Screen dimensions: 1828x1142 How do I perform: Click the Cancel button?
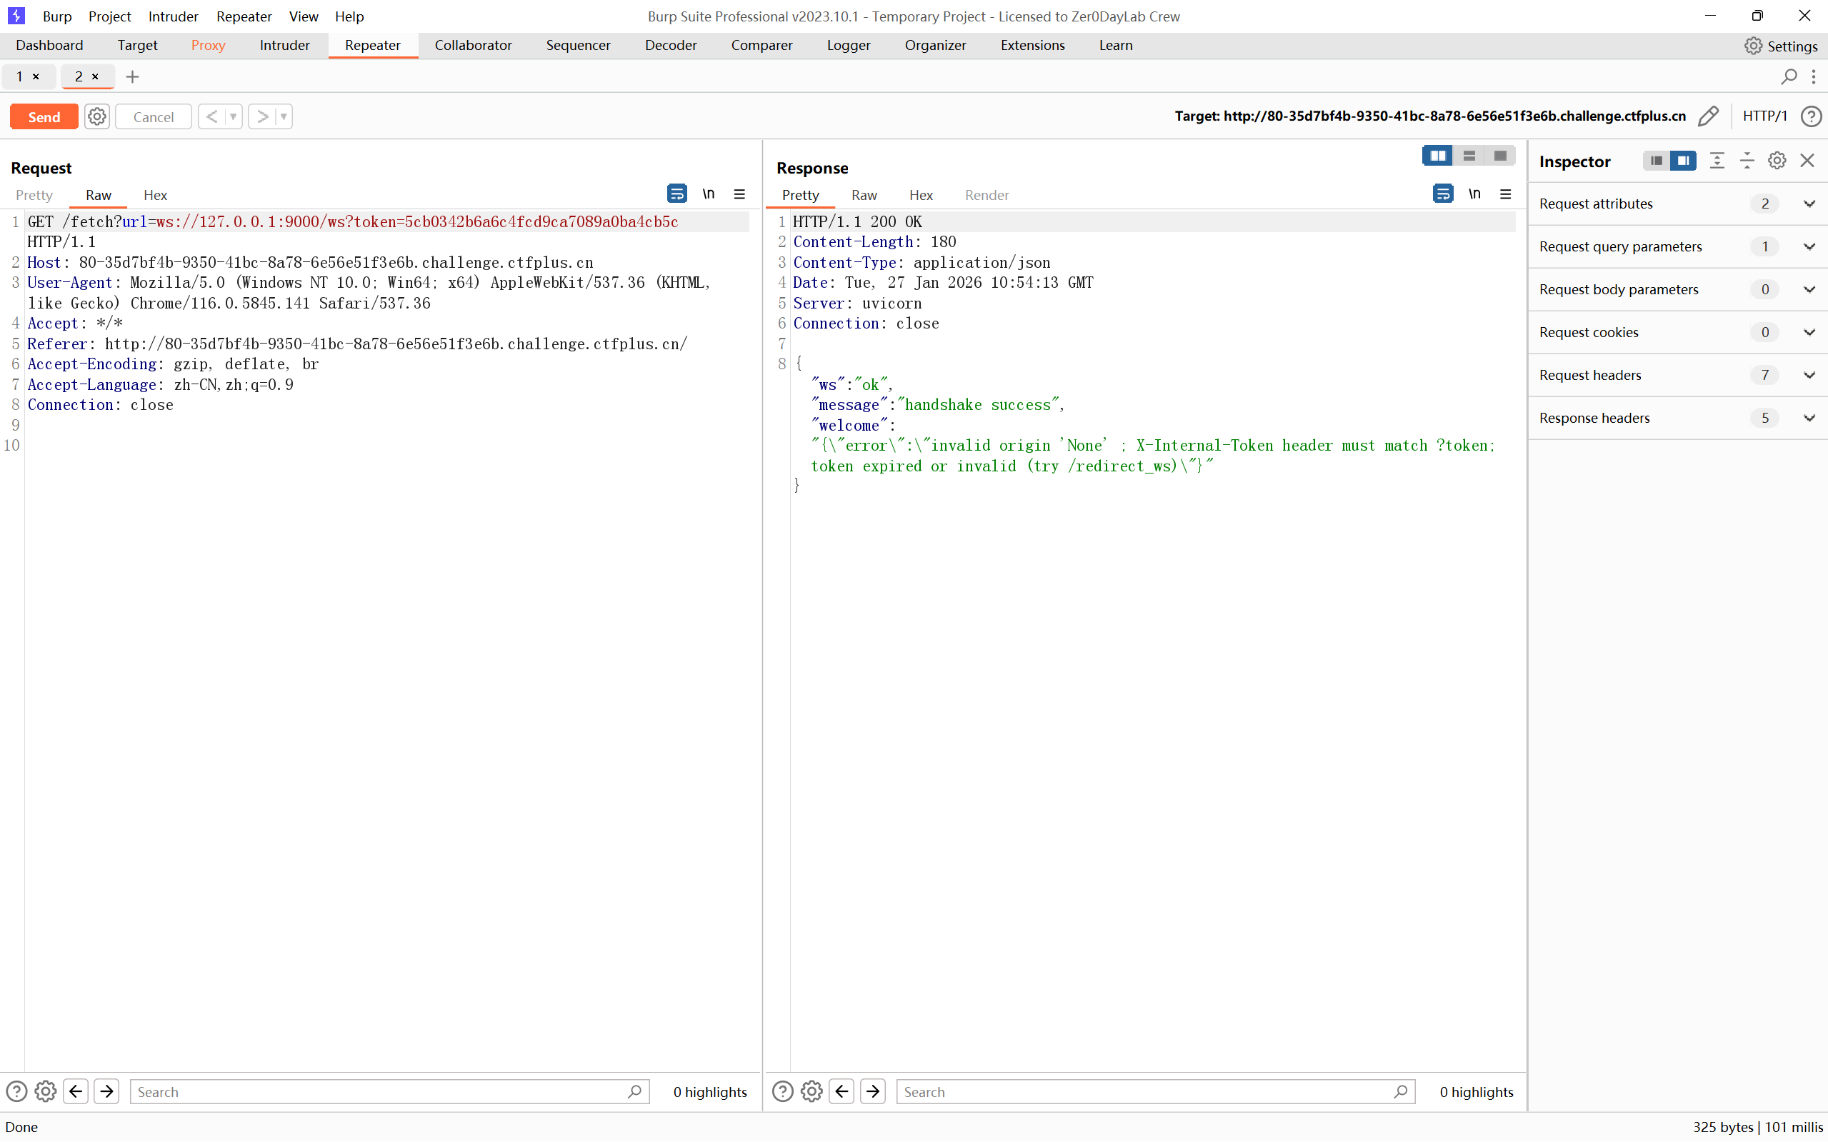[x=154, y=116]
